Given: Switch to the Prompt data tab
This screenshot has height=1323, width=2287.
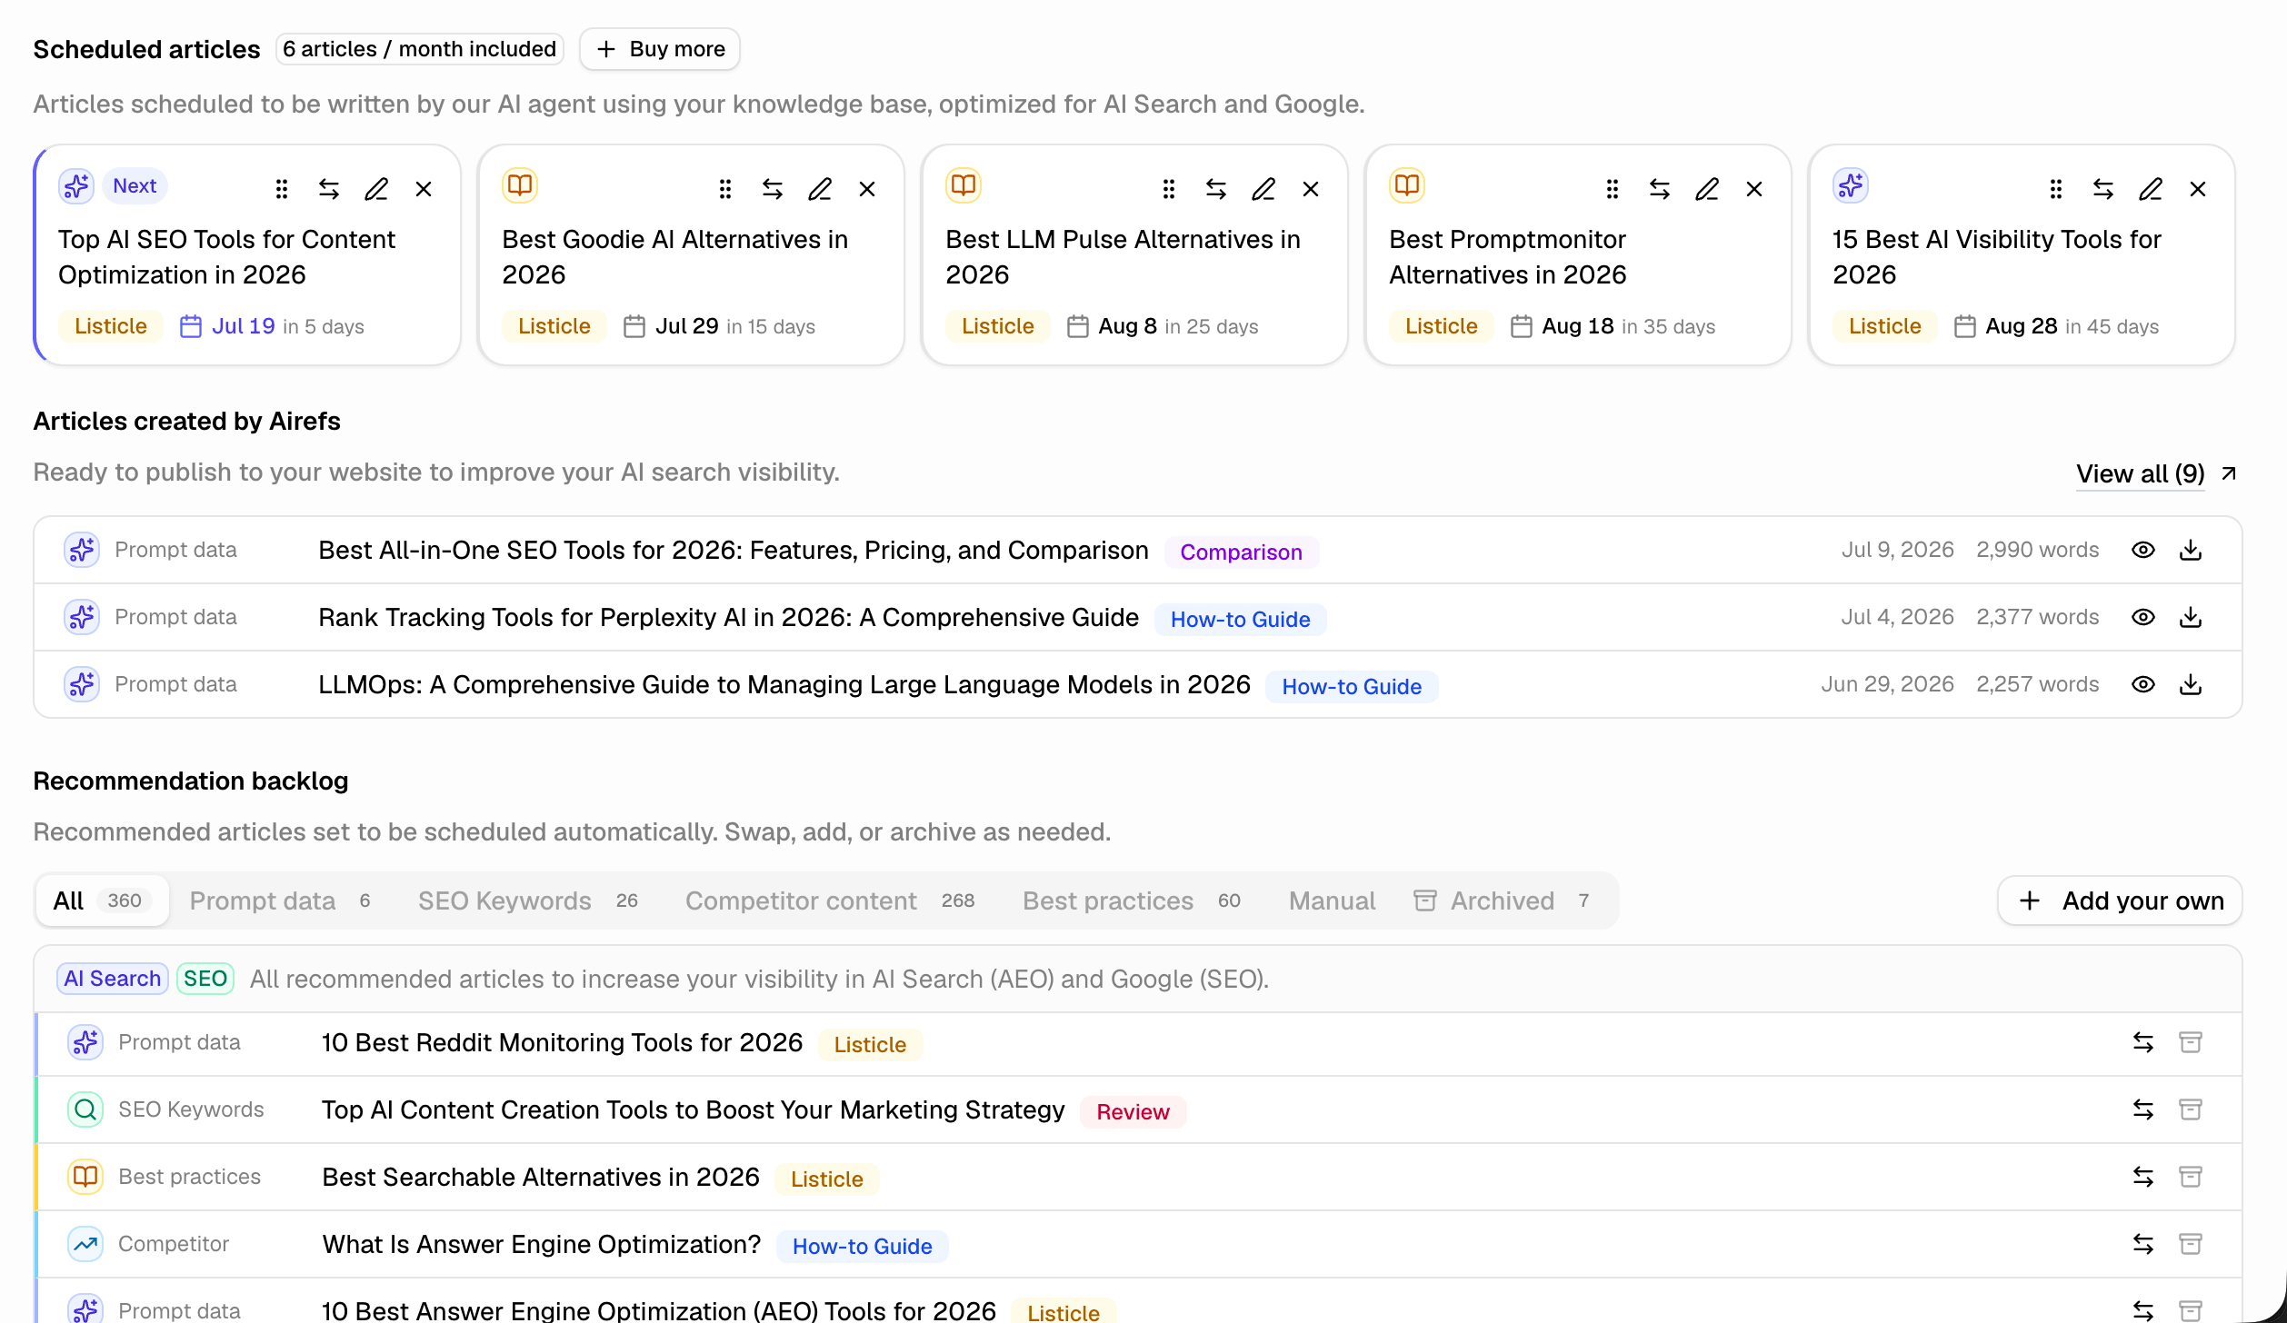Looking at the screenshot, I should [280, 900].
